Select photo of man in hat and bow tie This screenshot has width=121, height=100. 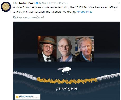[x=47, y=49]
